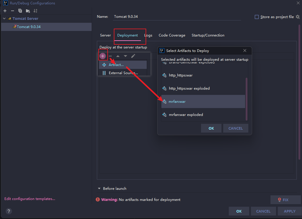The height and width of the screenshot is (219, 302).
Task: Select the http_https:war exploded artifact
Action: (x=203, y=88)
